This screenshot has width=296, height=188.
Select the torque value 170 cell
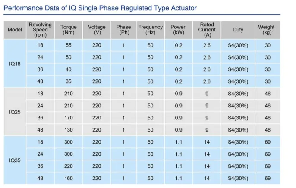(69, 118)
